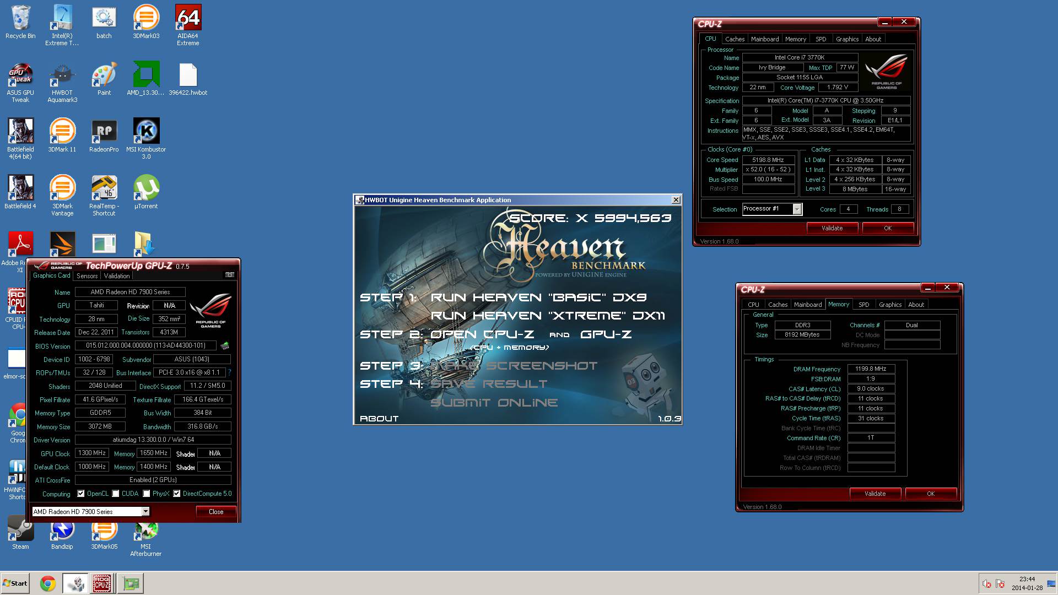Launch MSI Kombustor 3.0 icon
Image resolution: width=1058 pixels, height=595 pixels.
tap(146, 139)
